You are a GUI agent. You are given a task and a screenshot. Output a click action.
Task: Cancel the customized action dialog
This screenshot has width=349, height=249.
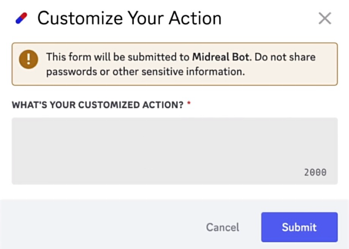tap(223, 227)
